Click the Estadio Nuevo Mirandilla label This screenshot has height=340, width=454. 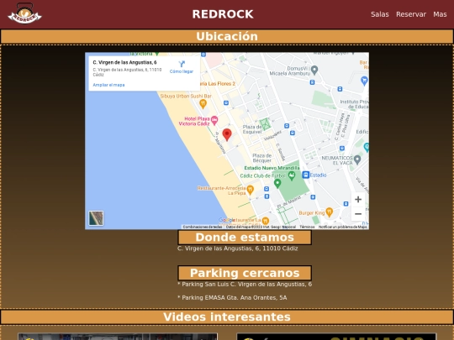(272, 168)
